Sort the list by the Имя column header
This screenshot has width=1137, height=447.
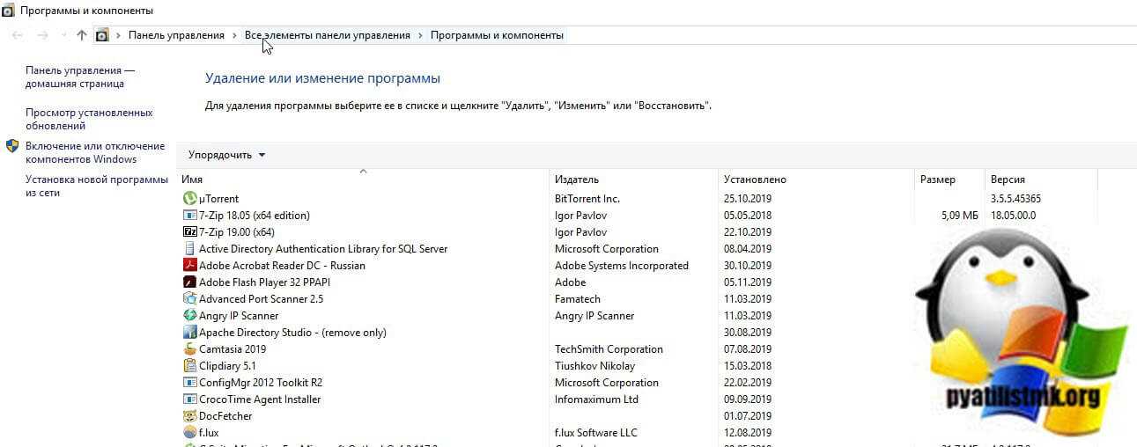tap(192, 180)
